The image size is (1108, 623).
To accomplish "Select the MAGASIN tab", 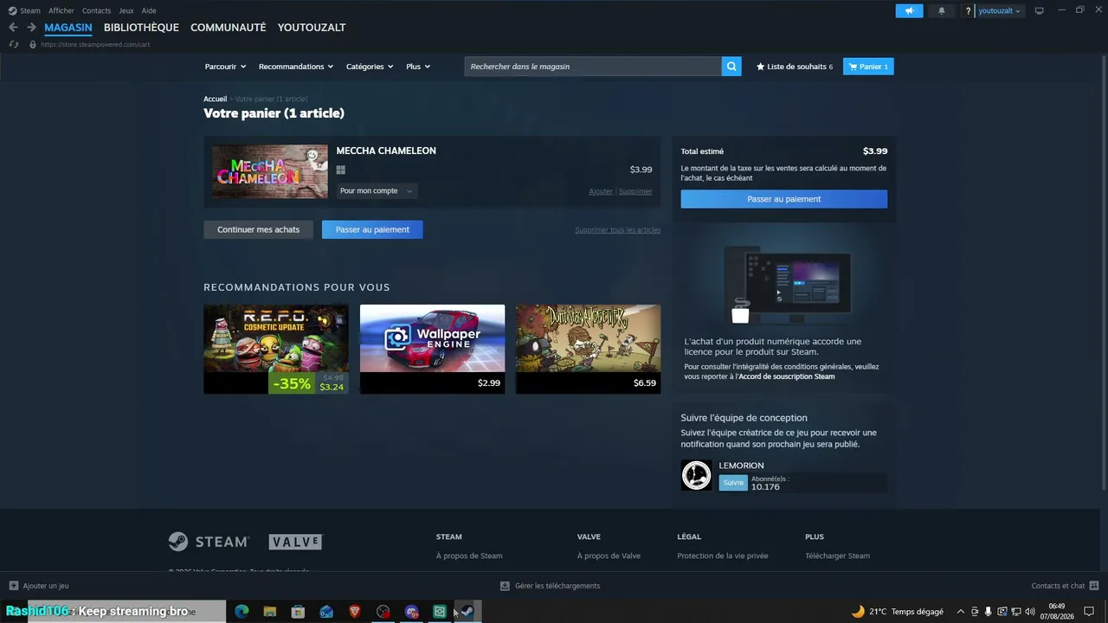I will coord(68,28).
